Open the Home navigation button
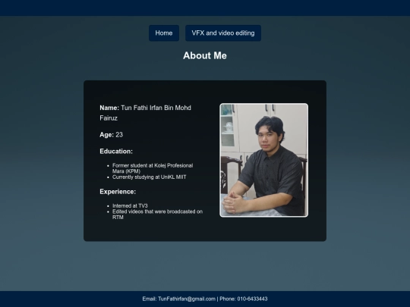 (164, 33)
